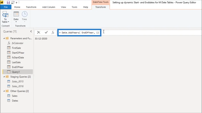This screenshot has width=202, height=113.
Task: Select the Sales_2016 staging query
Action: (18, 86)
